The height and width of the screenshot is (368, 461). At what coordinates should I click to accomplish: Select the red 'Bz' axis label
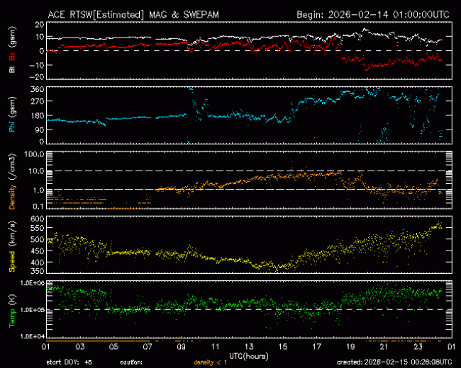coord(12,57)
